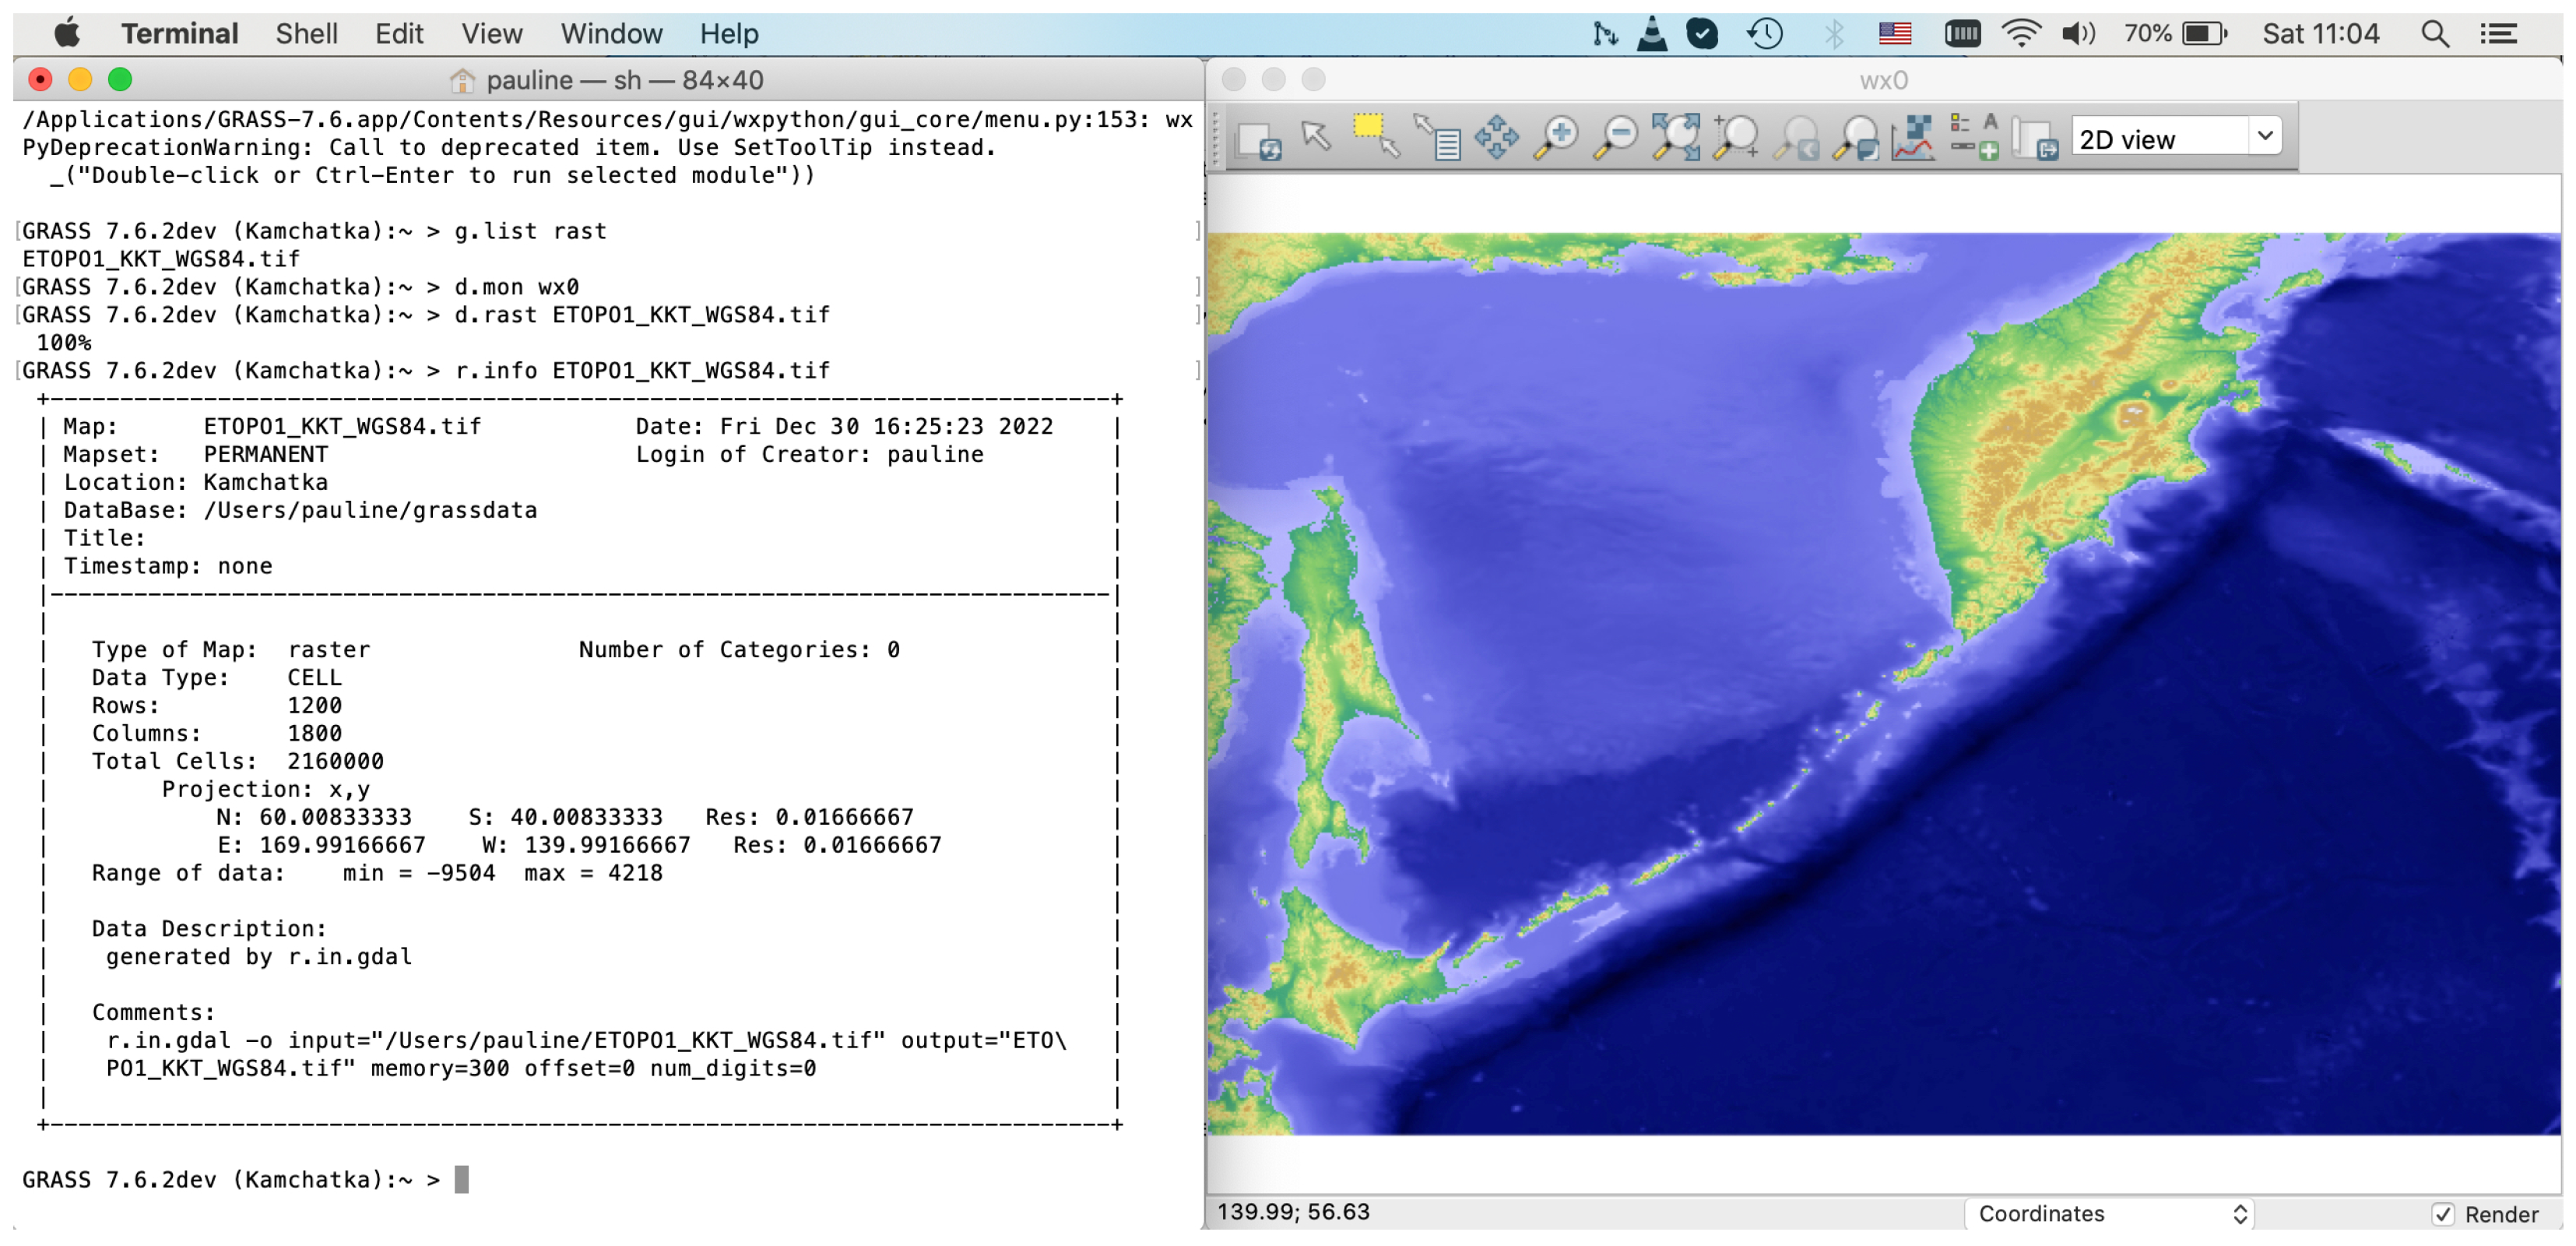Open the Shell menu
This screenshot has height=1246, width=2576.
(306, 34)
